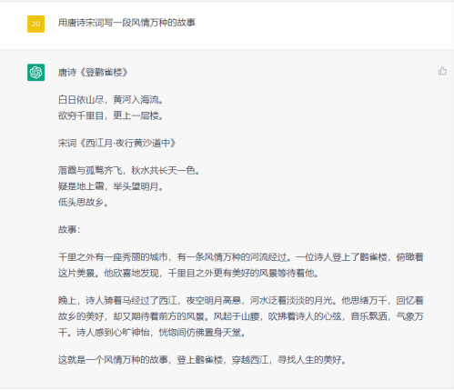Click the heading "宋词《西江月·夜行黄沙道中》"
Screen dimensions: 454x390
117,143
